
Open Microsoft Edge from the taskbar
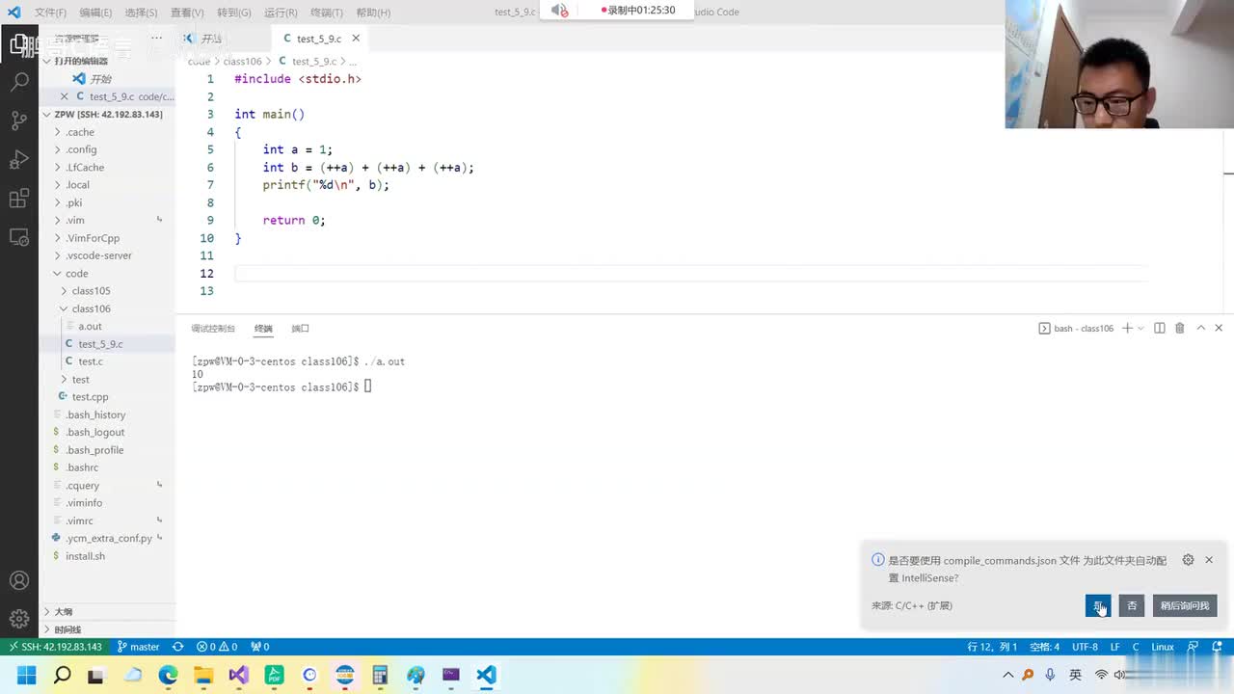168,675
